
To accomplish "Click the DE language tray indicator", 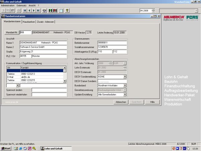I will coord(184,148).
